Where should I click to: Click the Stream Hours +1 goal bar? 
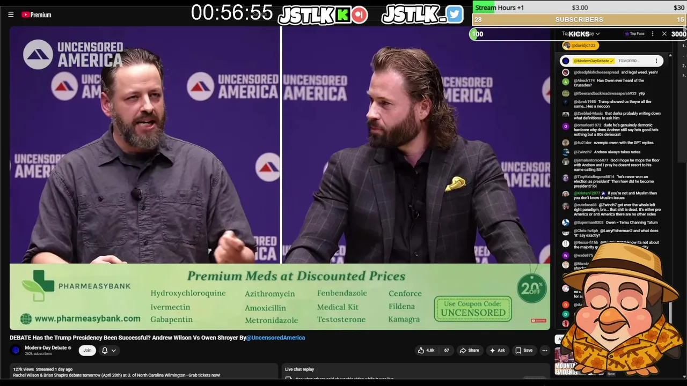coord(579,8)
